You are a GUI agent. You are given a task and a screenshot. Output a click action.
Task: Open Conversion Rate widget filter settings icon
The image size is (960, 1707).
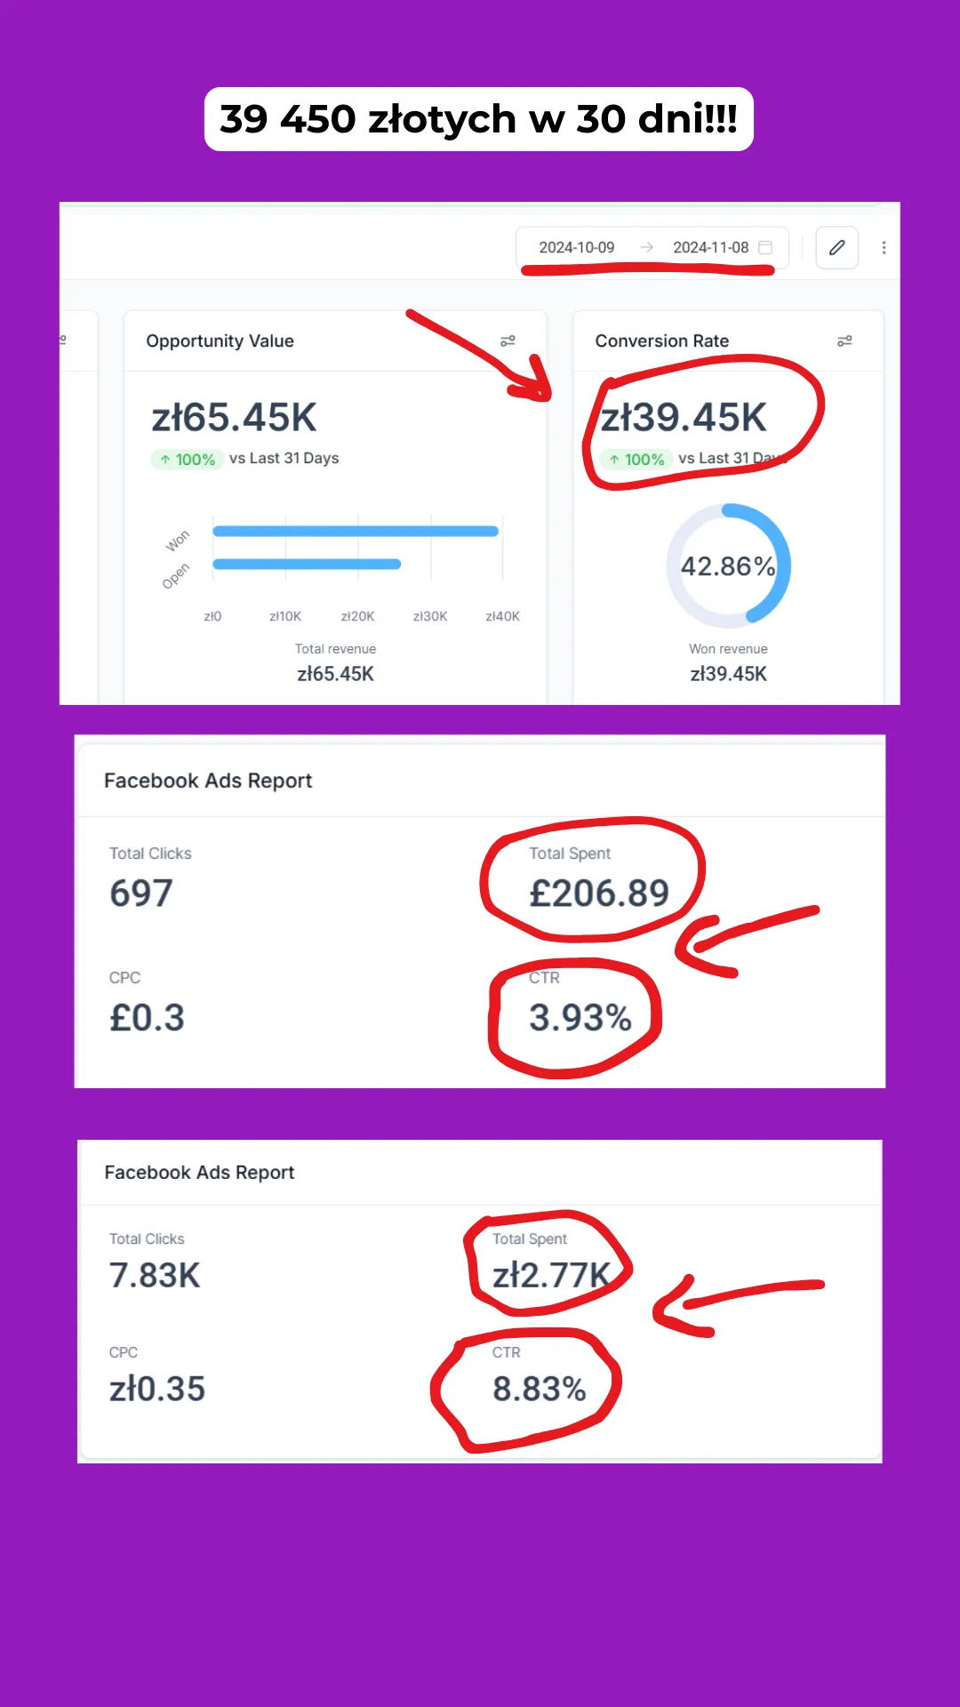(844, 341)
